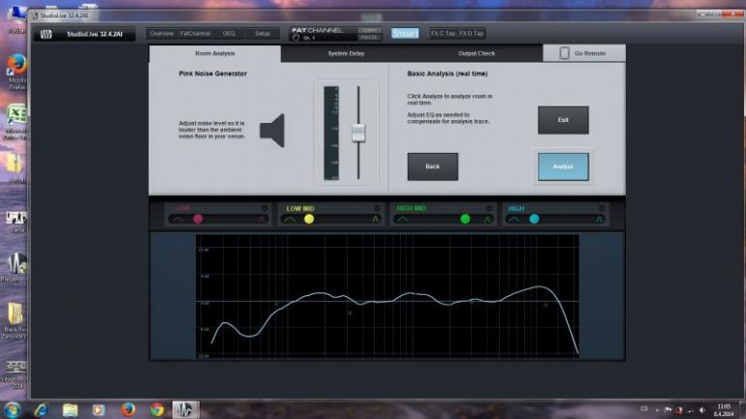Select narrow Q curve icon for LOW band
Screen dimensions: 746x419
(x=262, y=219)
